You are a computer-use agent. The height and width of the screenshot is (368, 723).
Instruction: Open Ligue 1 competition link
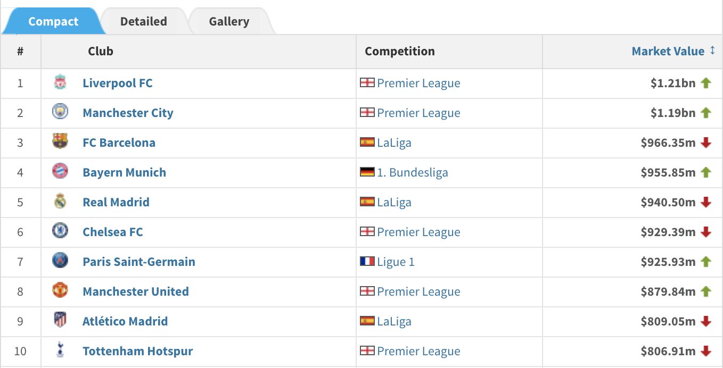[x=396, y=262]
